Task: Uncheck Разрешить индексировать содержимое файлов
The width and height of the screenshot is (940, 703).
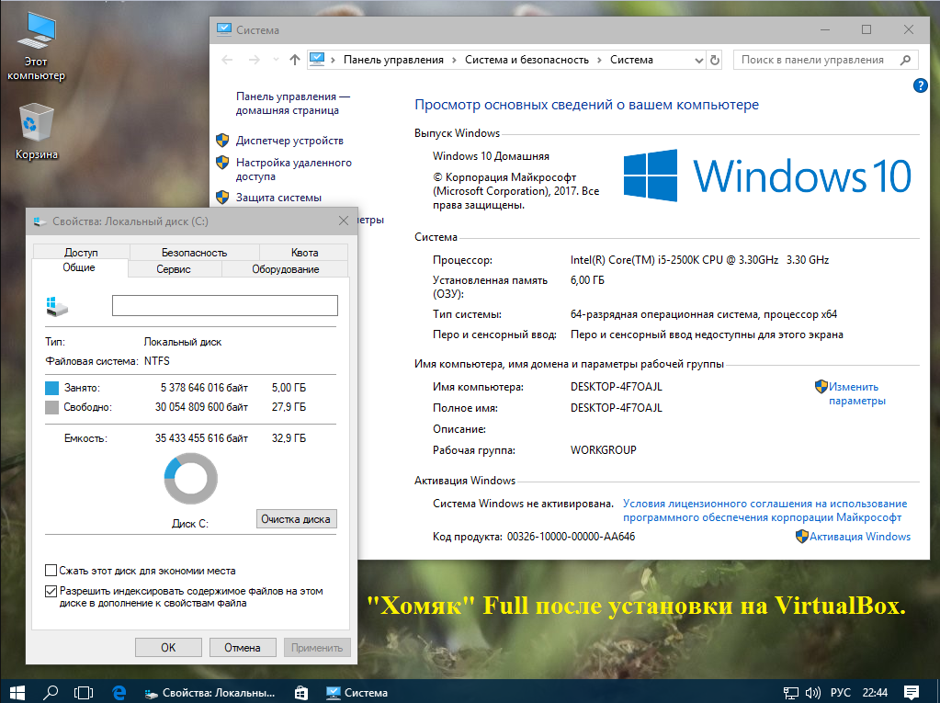Action: 51,591
